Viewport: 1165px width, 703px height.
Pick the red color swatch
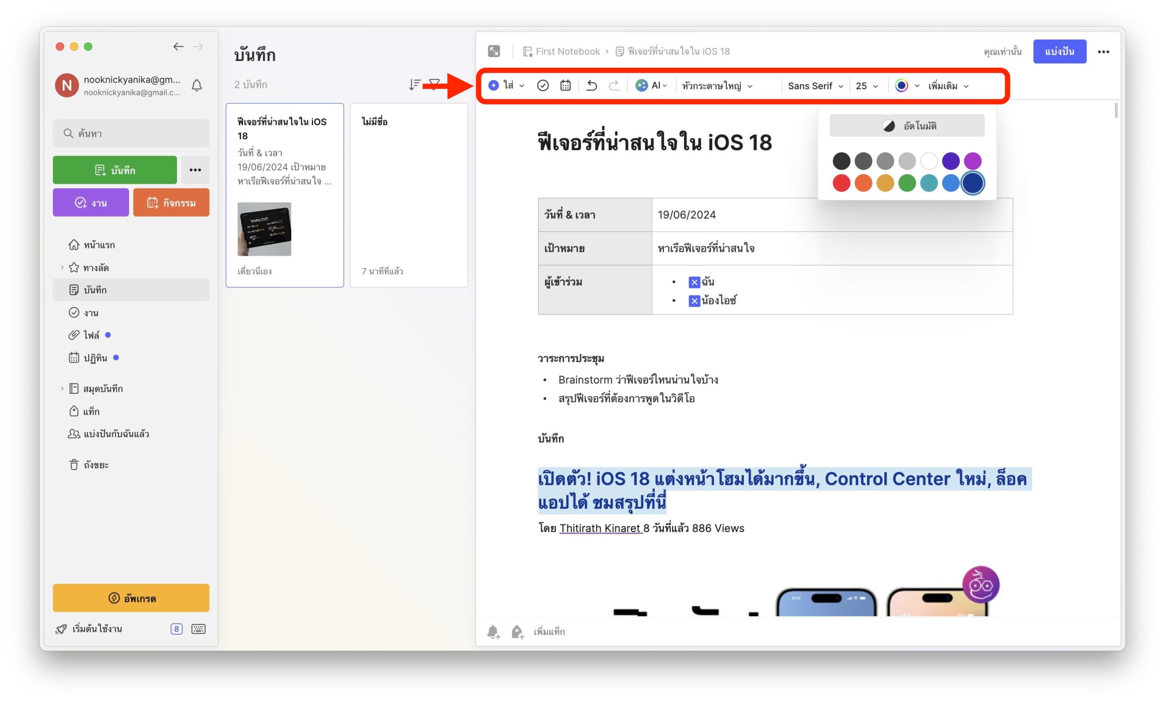pyautogui.click(x=841, y=183)
